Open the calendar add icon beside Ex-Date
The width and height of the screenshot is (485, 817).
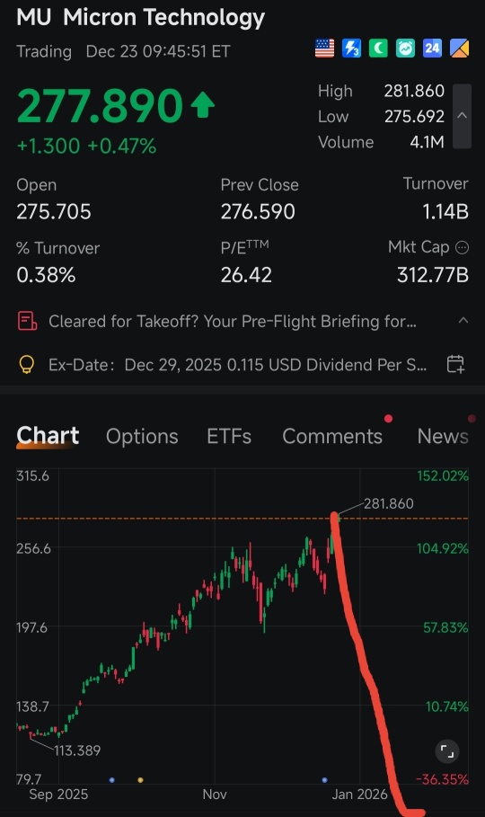click(456, 364)
